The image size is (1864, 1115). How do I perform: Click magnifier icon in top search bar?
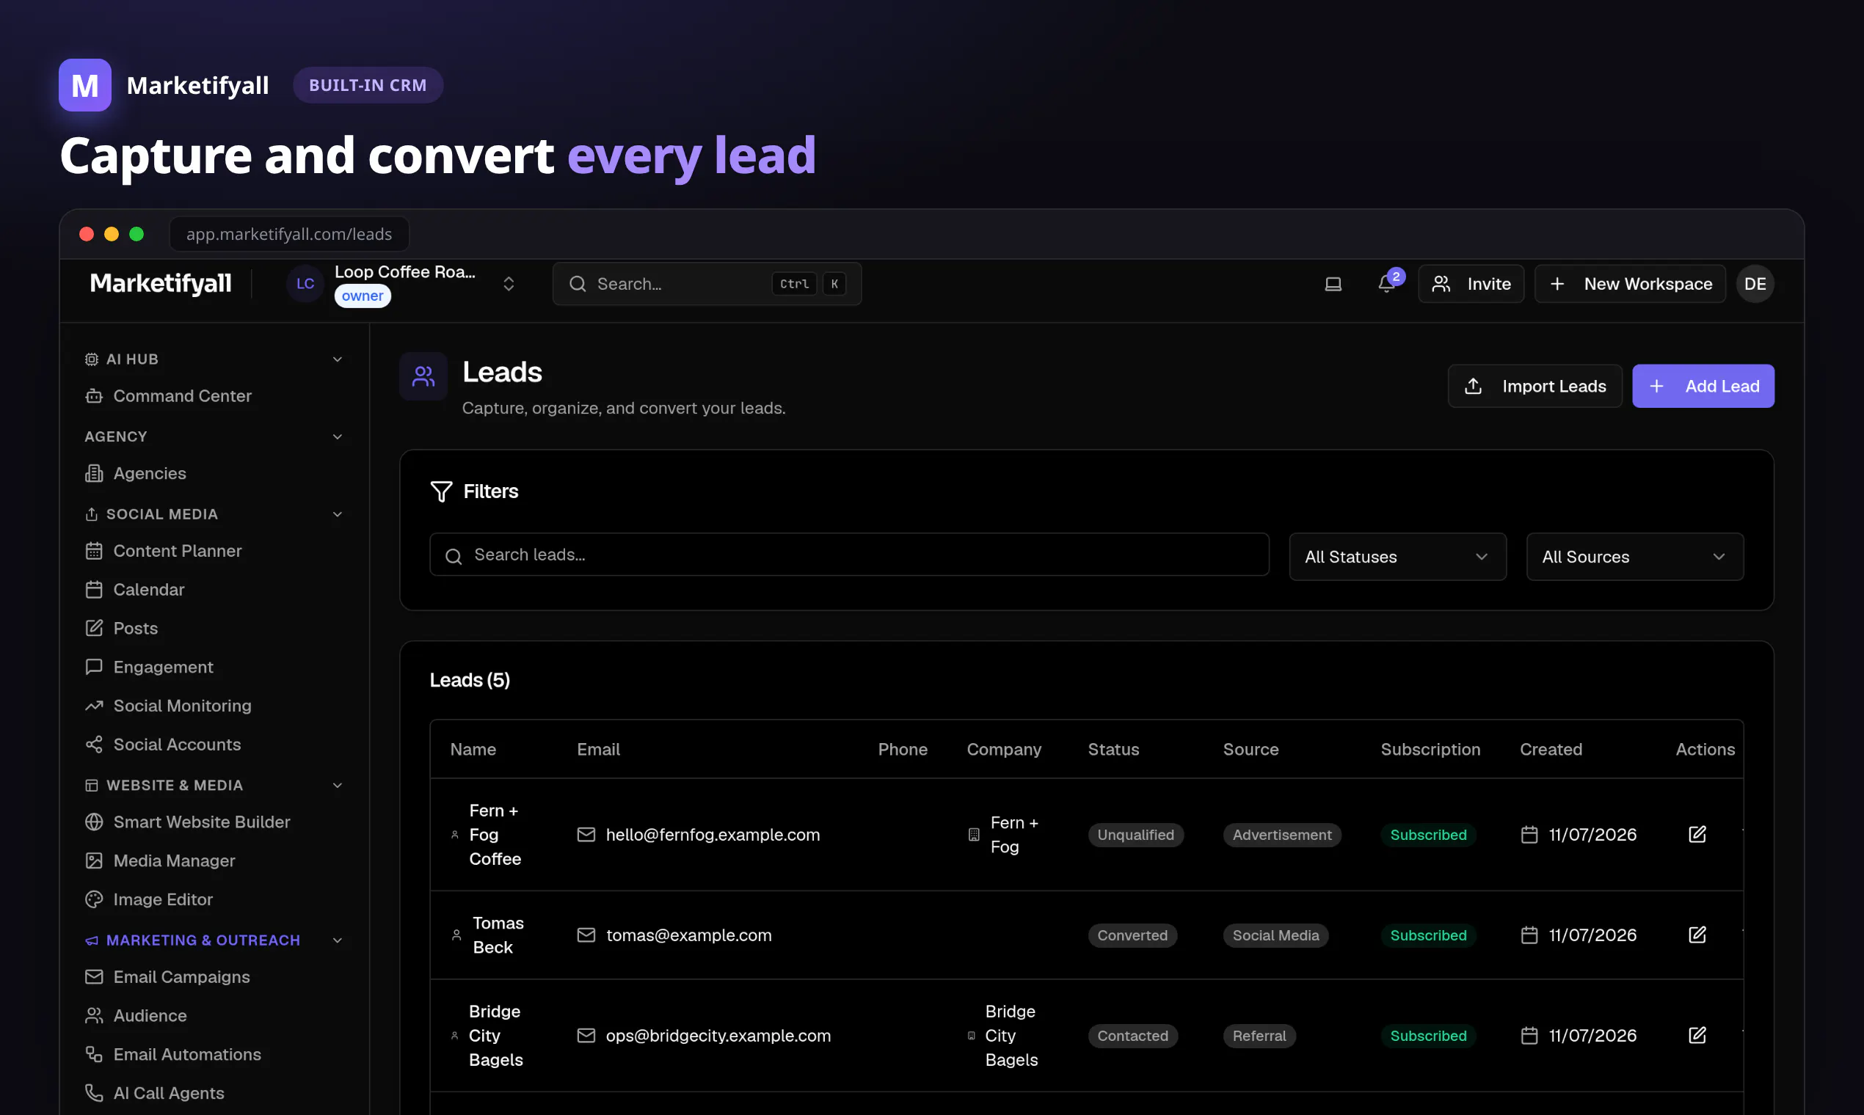coord(578,284)
